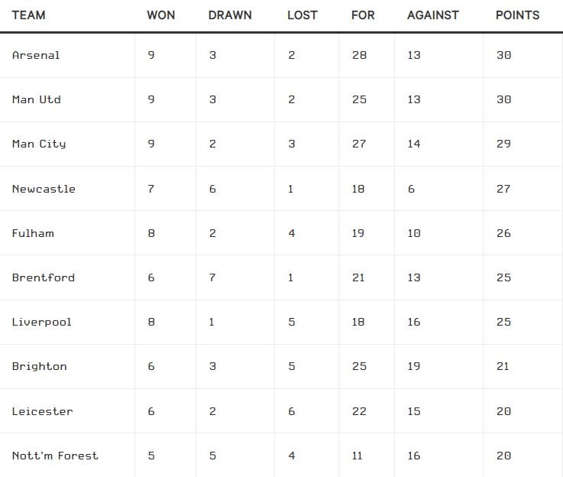Select the FOR column header
This screenshot has width=563, height=477.
coord(363,15)
